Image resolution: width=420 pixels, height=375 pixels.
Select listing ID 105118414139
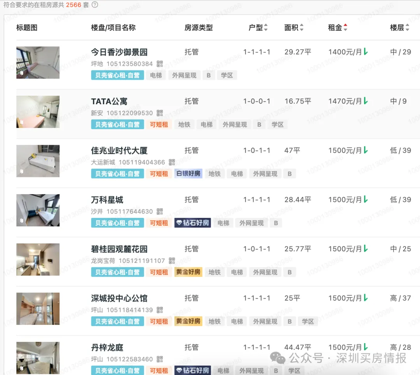point(129,310)
